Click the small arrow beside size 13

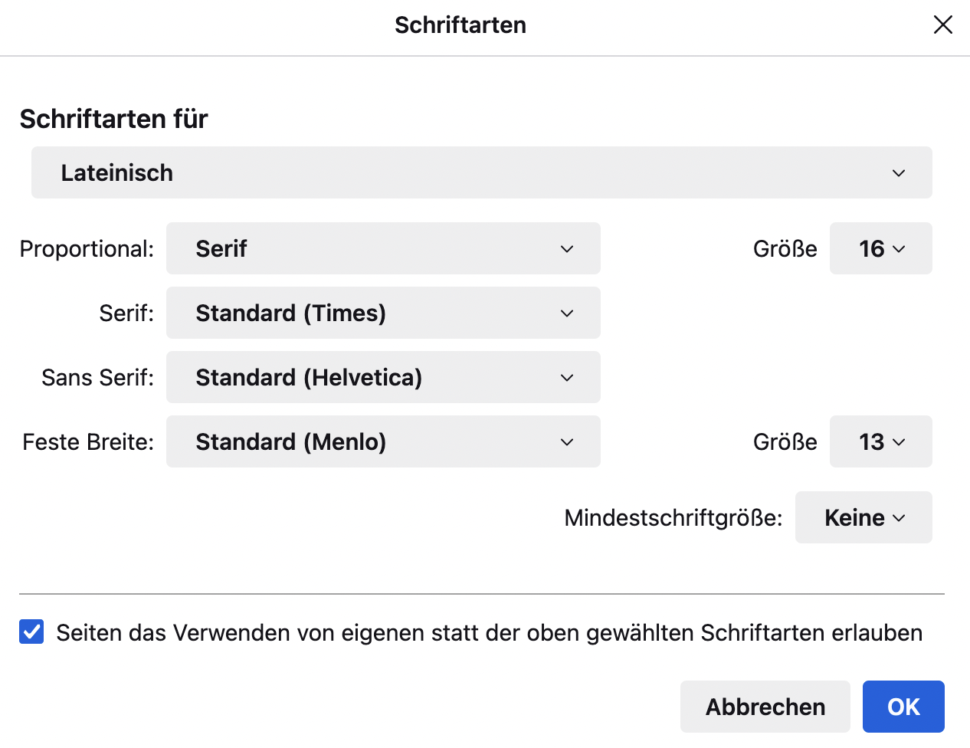(900, 442)
